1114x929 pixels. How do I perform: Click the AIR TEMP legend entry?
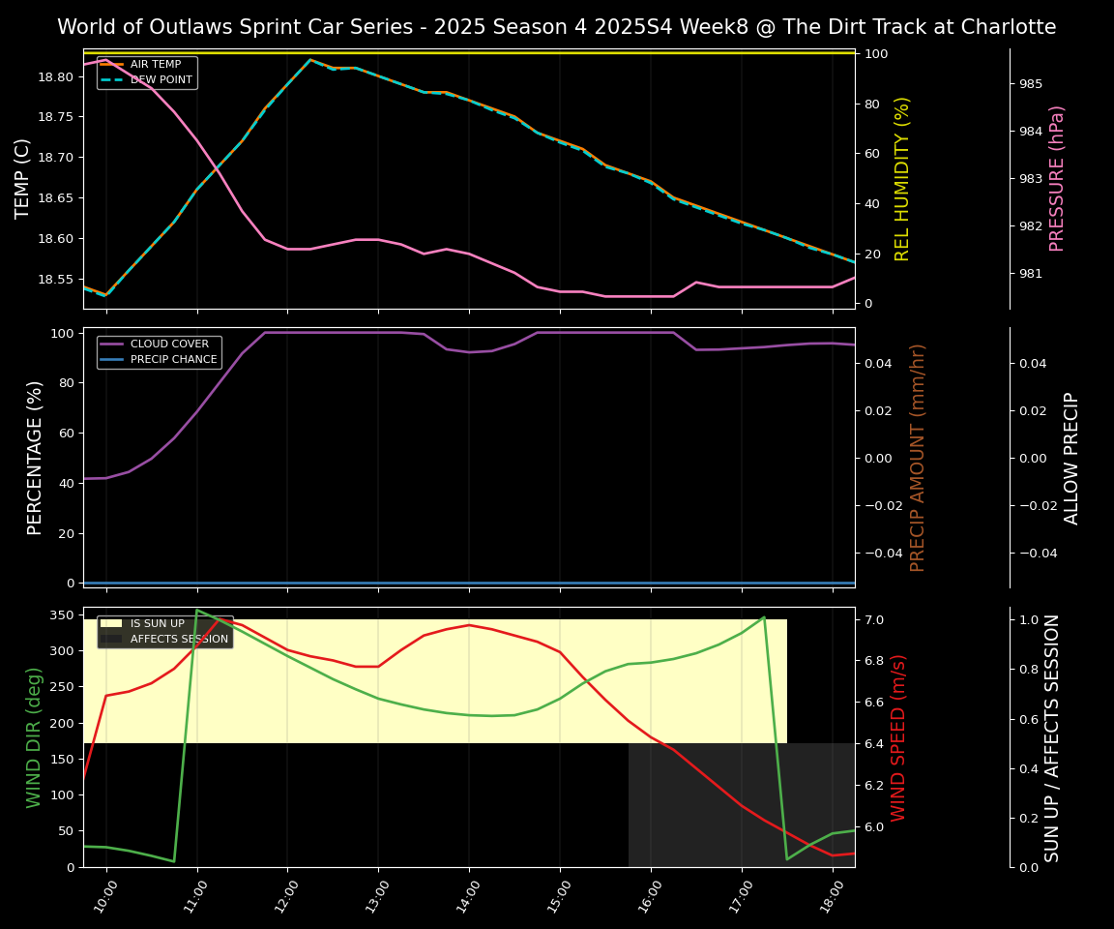coord(155,65)
